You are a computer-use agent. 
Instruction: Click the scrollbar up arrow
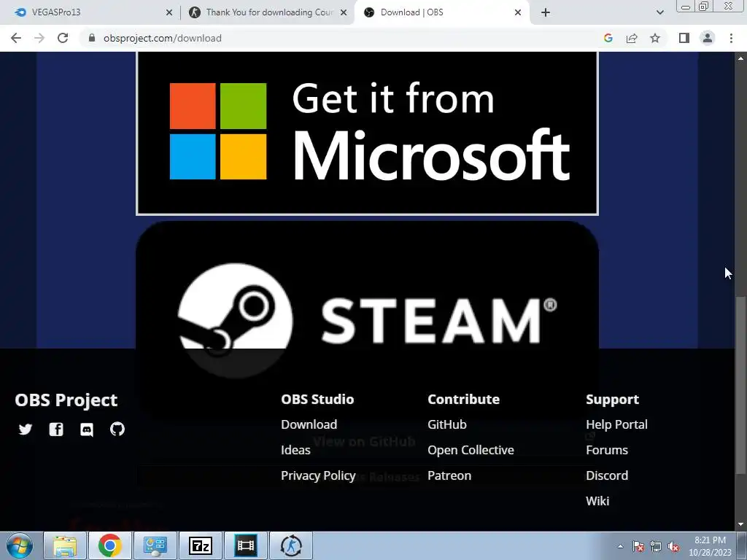(x=740, y=58)
